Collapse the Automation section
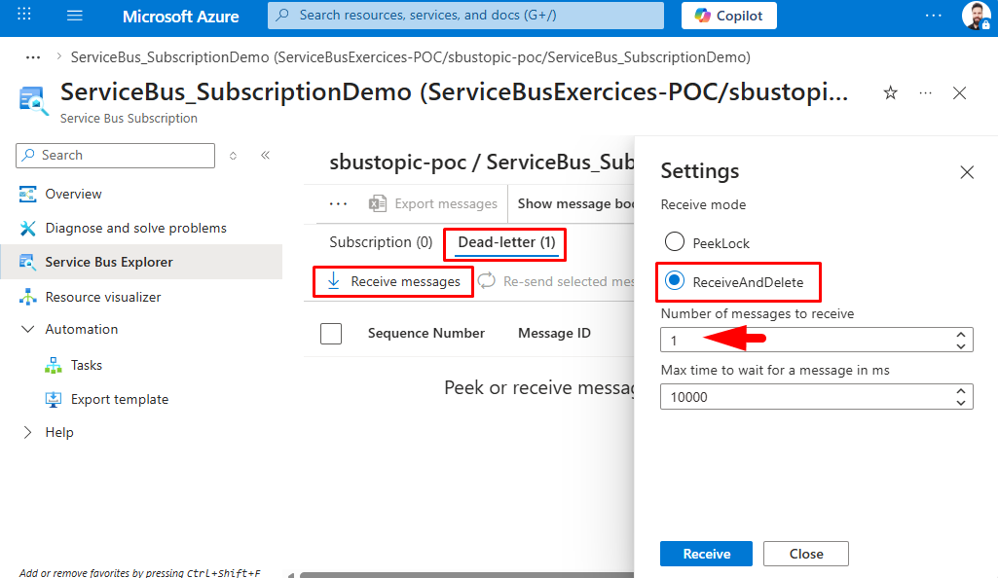998x578 pixels. [27, 329]
